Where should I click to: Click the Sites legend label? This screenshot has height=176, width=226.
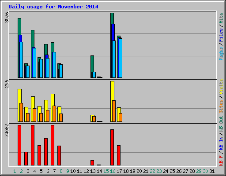point(221,106)
